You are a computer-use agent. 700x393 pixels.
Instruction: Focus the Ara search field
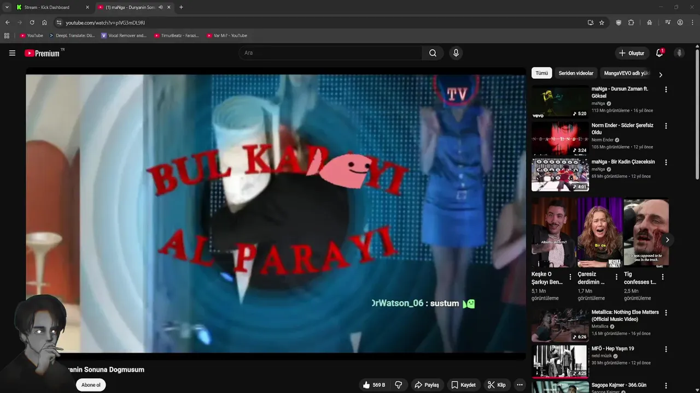tap(330, 53)
